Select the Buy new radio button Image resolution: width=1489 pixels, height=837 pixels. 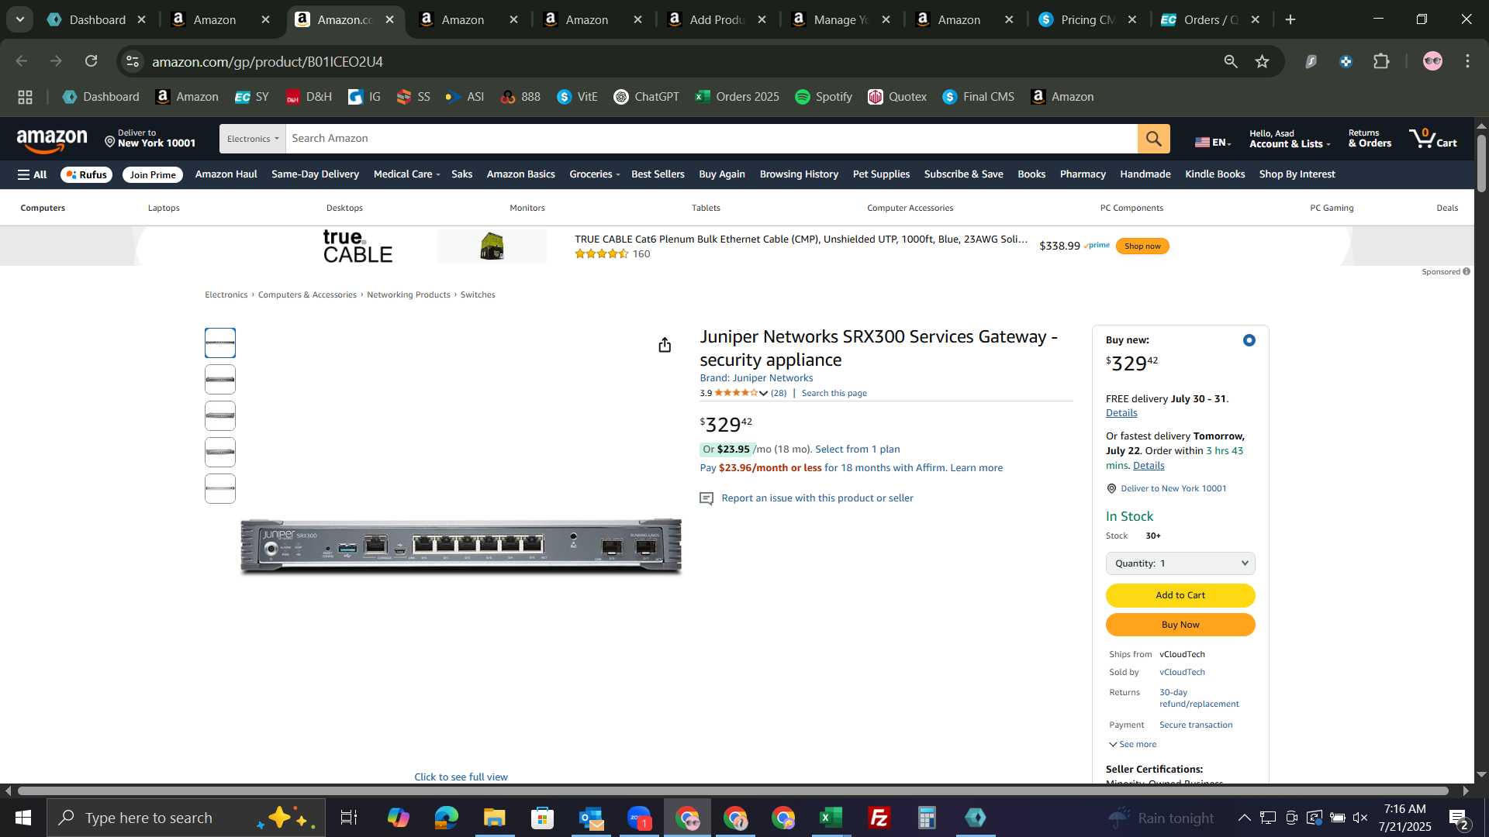coord(1249,340)
